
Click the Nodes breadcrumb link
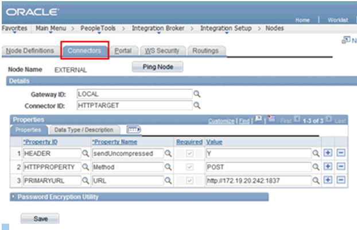(x=274, y=28)
